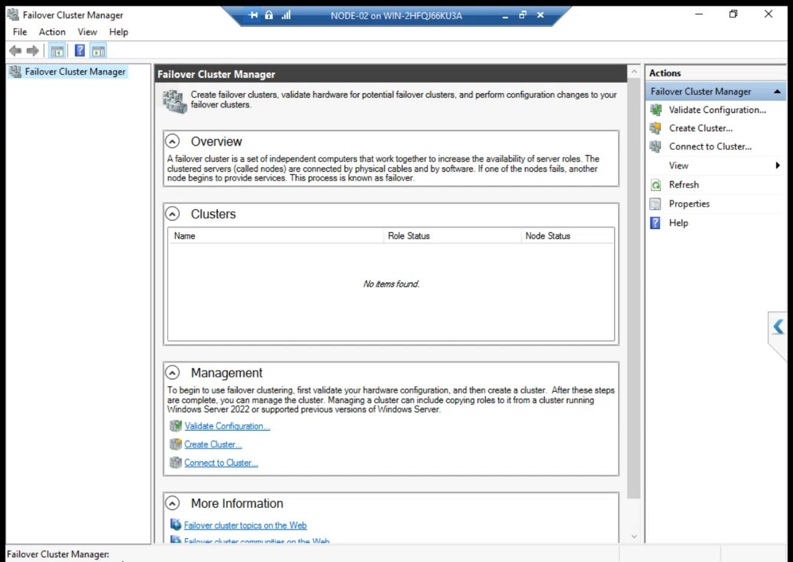The image size is (793, 562).
Task: Restore down the remote session connection bar
Action: click(522, 15)
